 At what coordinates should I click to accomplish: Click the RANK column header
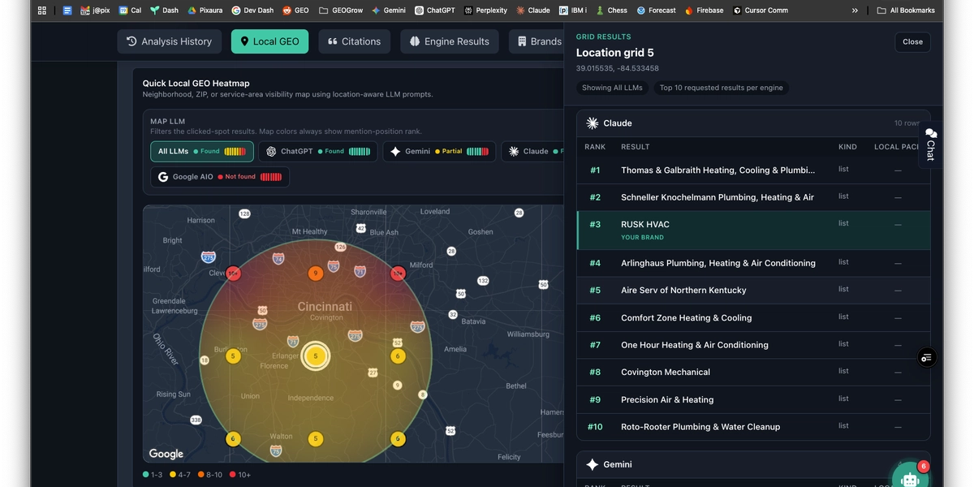(595, 147)
